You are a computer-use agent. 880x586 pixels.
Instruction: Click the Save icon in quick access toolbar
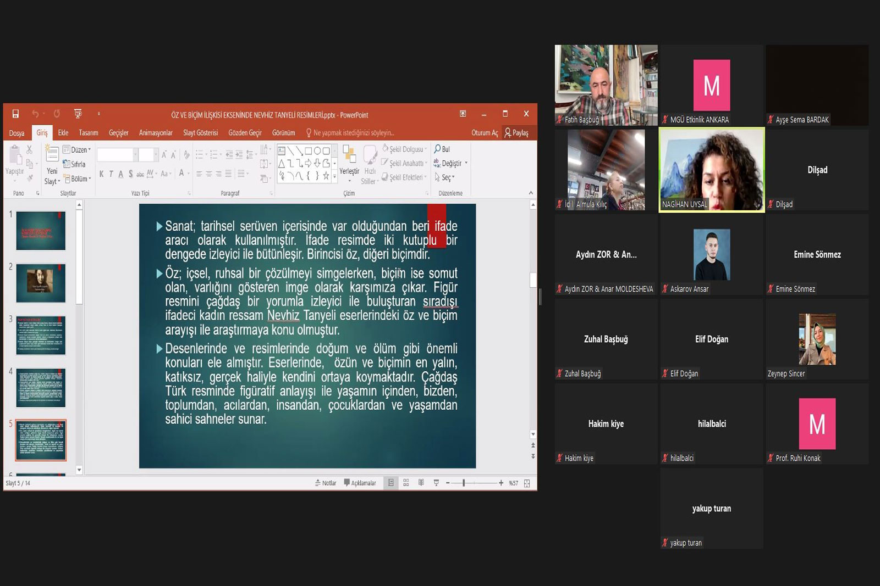15,114
